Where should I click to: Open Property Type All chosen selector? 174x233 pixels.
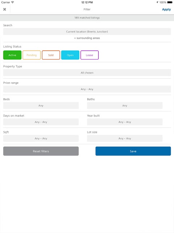click(87, 73)
